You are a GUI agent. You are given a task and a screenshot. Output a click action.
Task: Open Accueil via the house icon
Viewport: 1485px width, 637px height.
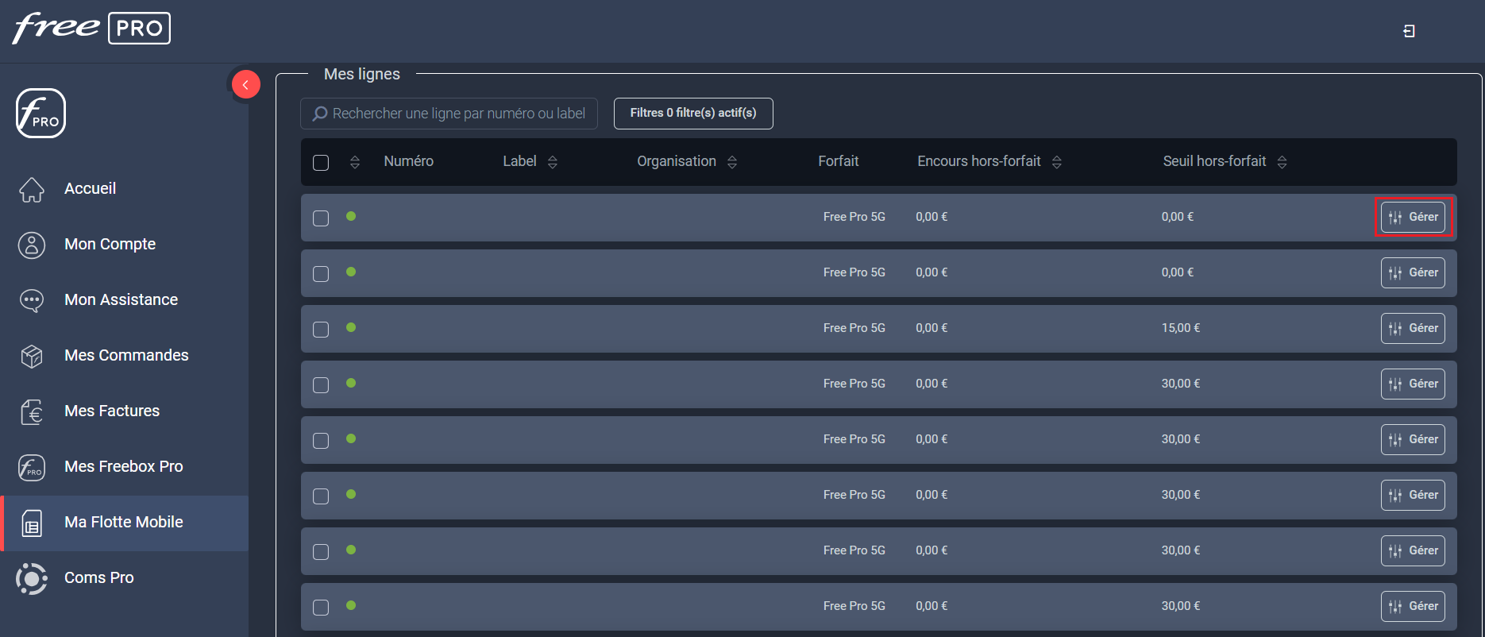pyautogui.click(x=32, y=189)
